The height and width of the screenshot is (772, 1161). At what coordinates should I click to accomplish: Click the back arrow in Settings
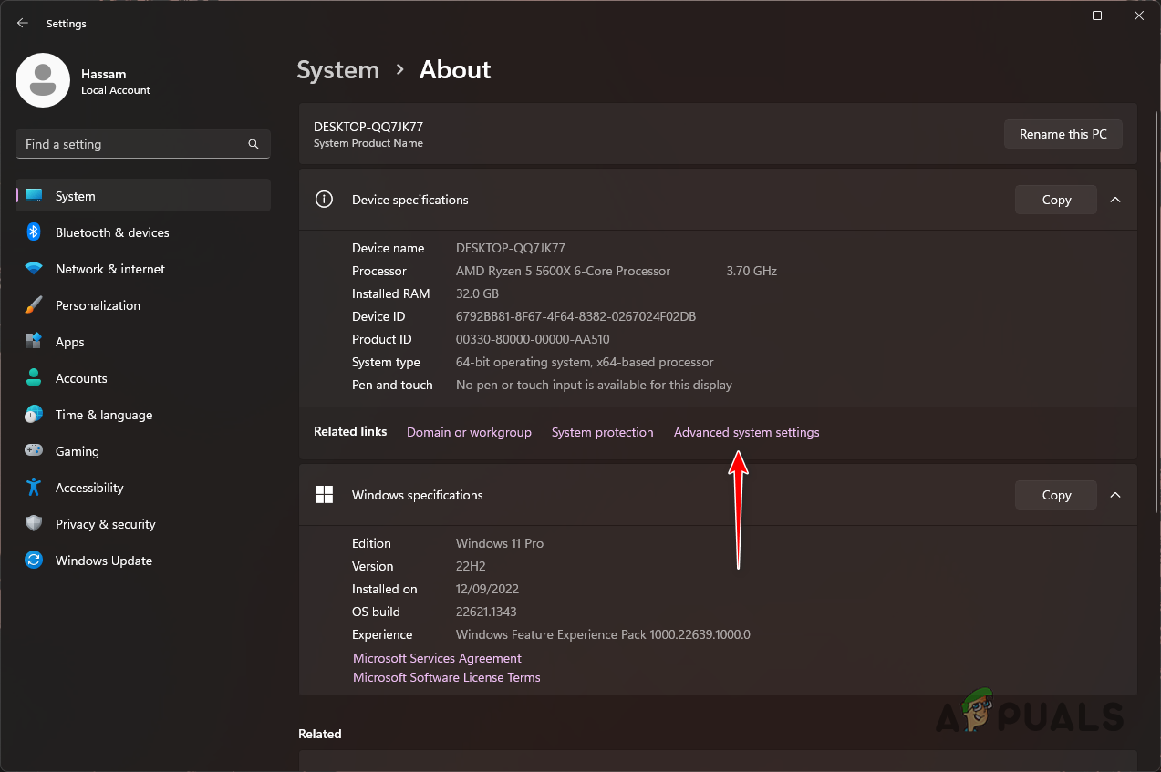click(x=22, y=23)
